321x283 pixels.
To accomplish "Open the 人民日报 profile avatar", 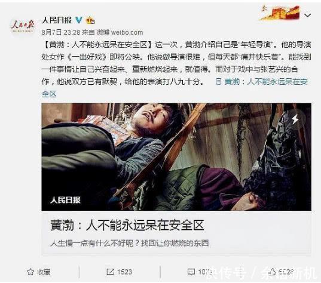I will [22, 26].
